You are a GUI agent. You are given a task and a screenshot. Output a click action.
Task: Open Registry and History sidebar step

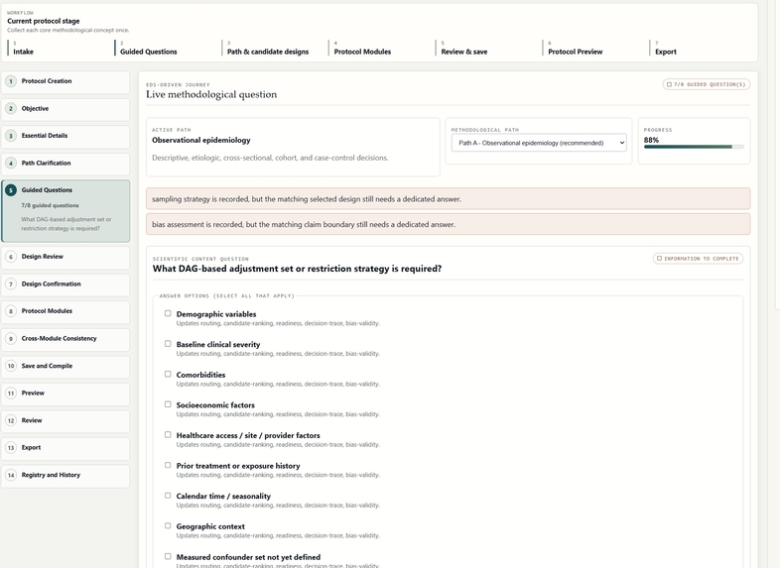pyautogui.click(x=65, y=476)
